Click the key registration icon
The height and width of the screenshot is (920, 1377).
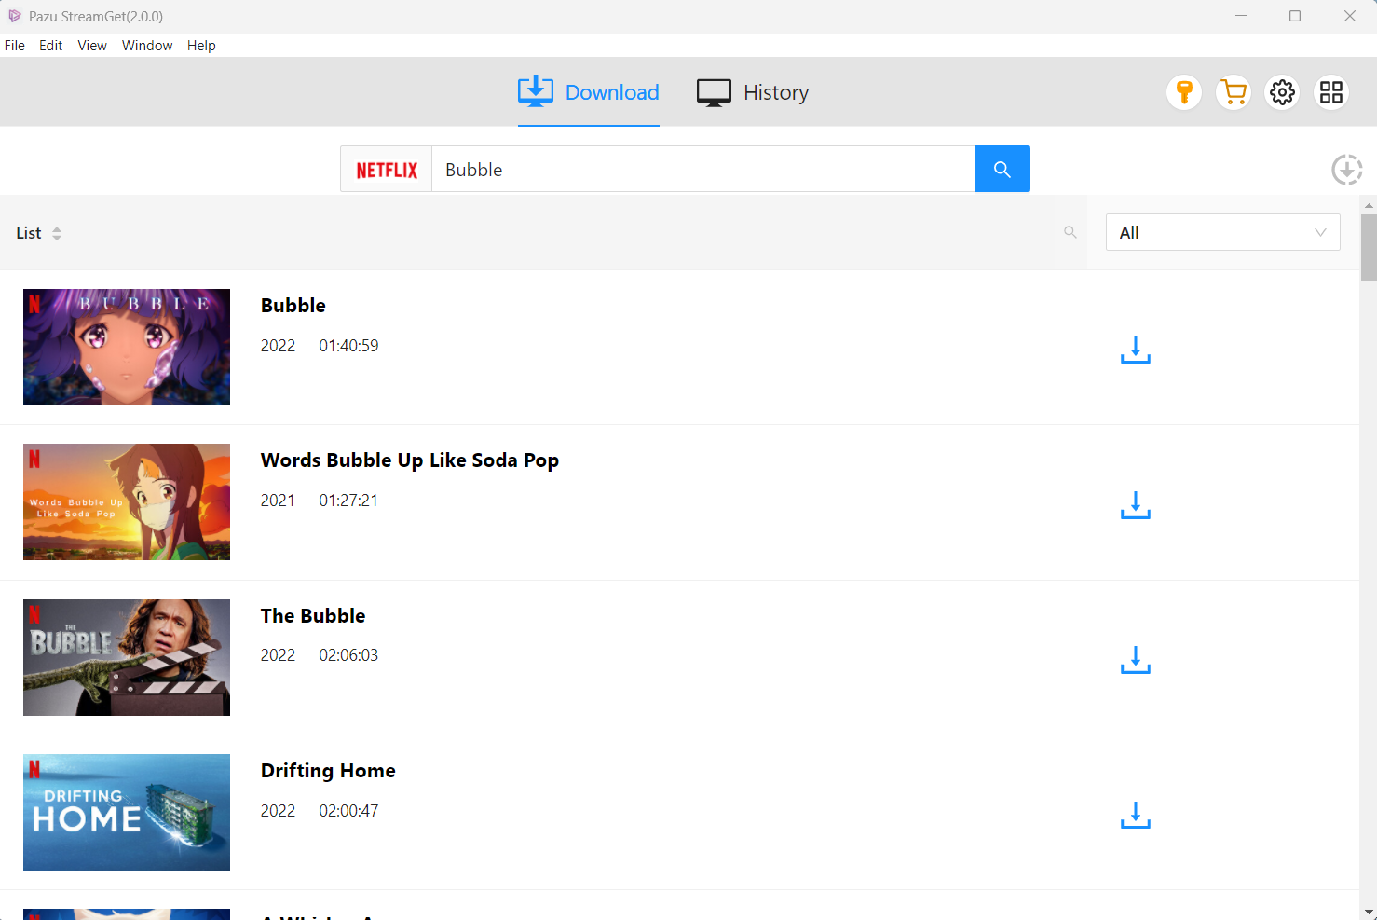pos(1184,92)
